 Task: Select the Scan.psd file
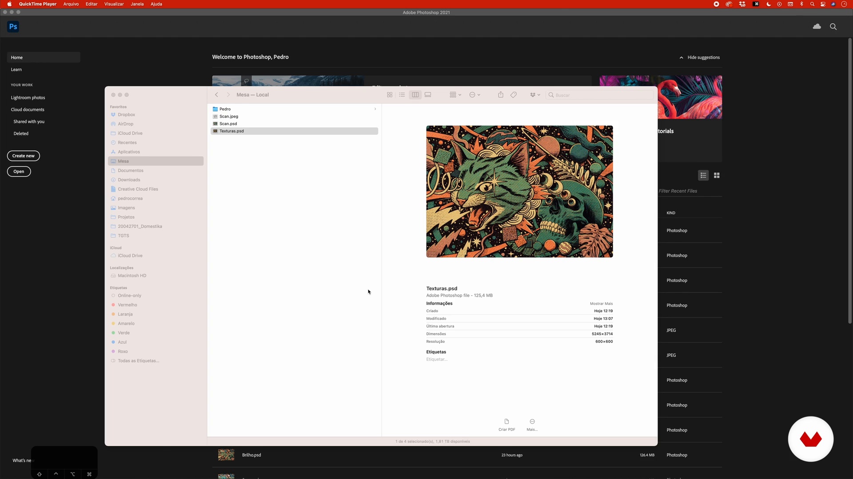[294, 124]
